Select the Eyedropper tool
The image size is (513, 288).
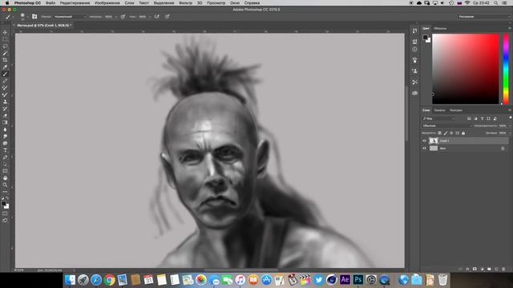[x=5, y=67]
